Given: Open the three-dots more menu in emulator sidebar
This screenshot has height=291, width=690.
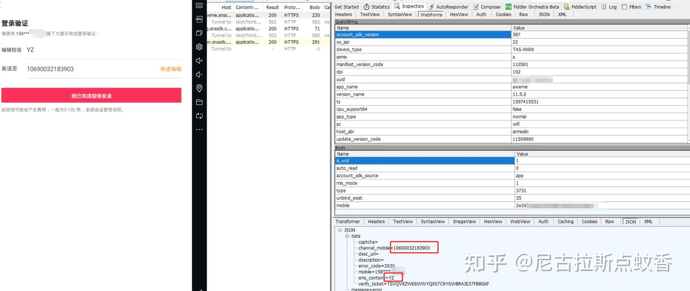Looking at the screenshot, I should [199, 129].
